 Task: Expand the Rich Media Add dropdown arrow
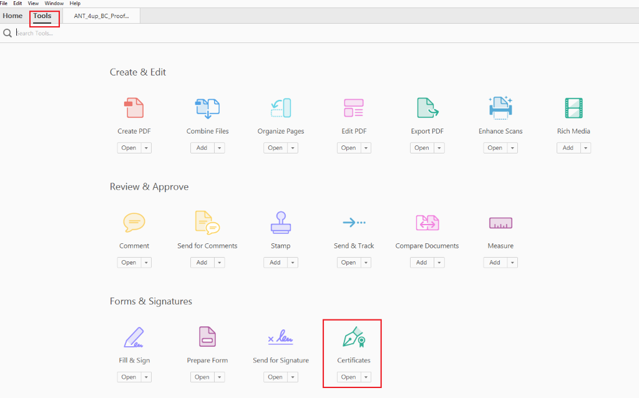pos(586,148)
